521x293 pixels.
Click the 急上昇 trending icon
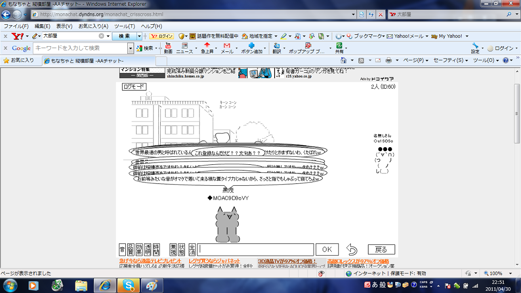pos(207,48)
